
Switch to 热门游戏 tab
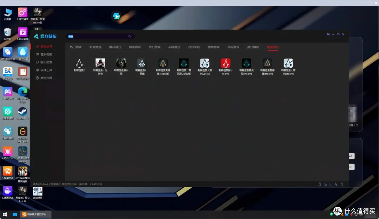pos(76,47)
